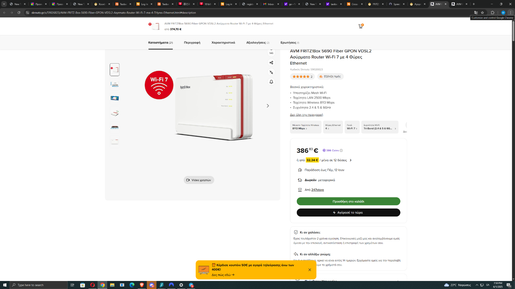Open the shopping cart icon

(x=360, y=26)
